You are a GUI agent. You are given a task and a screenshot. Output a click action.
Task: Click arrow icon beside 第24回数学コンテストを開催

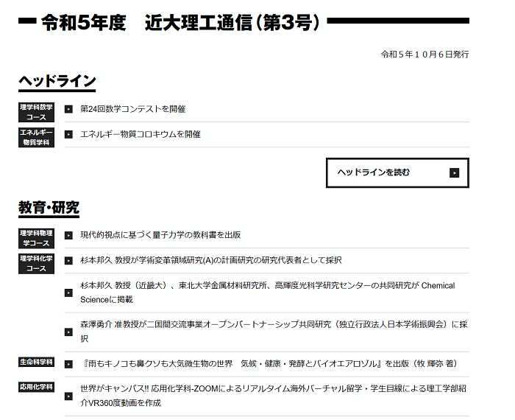pyautogui.click(x=68, y=109)
